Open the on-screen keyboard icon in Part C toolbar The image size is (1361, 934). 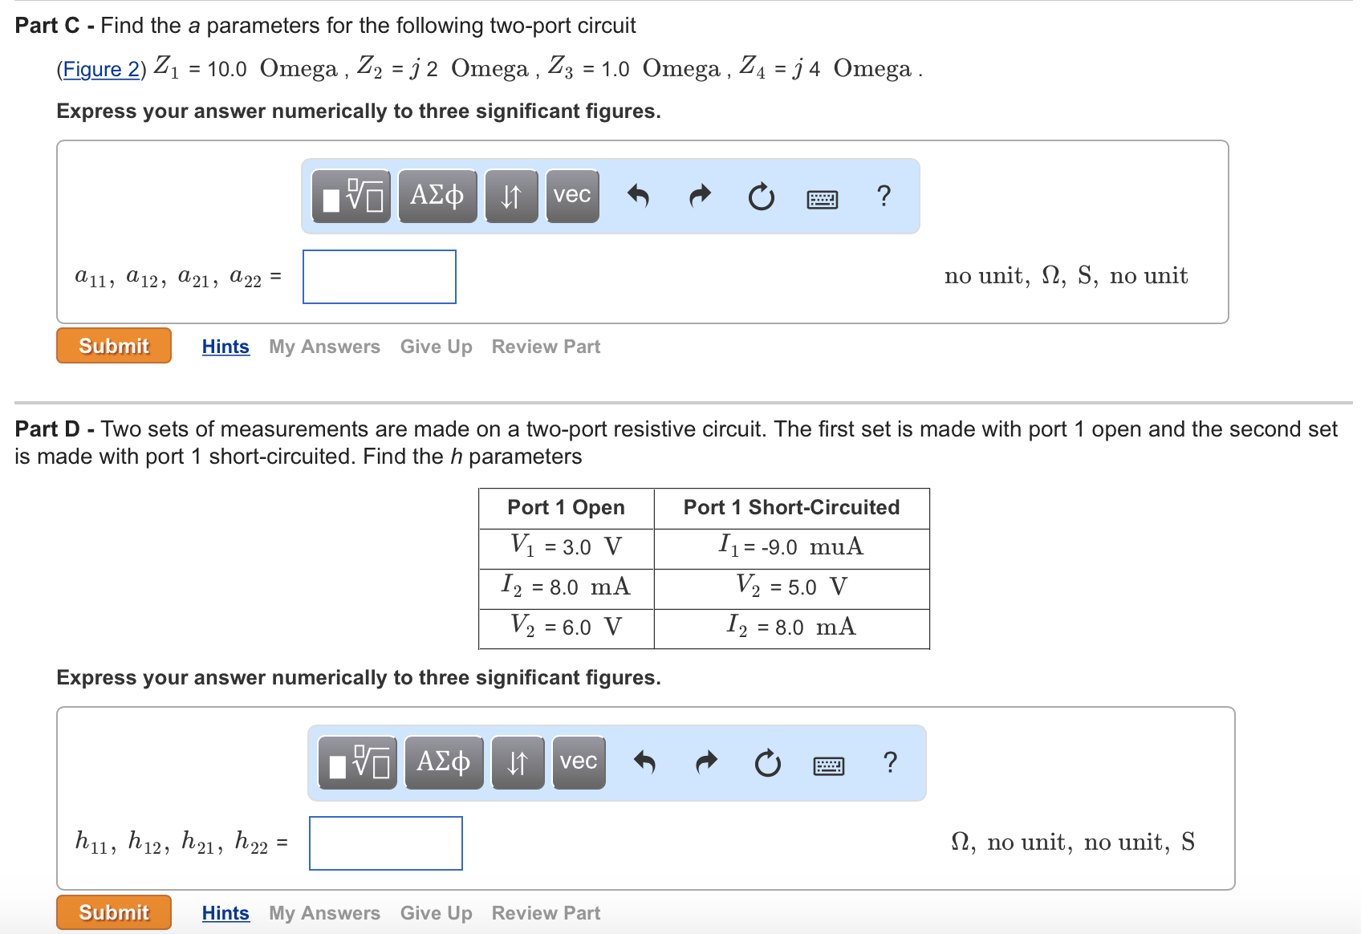coord(824,197)
